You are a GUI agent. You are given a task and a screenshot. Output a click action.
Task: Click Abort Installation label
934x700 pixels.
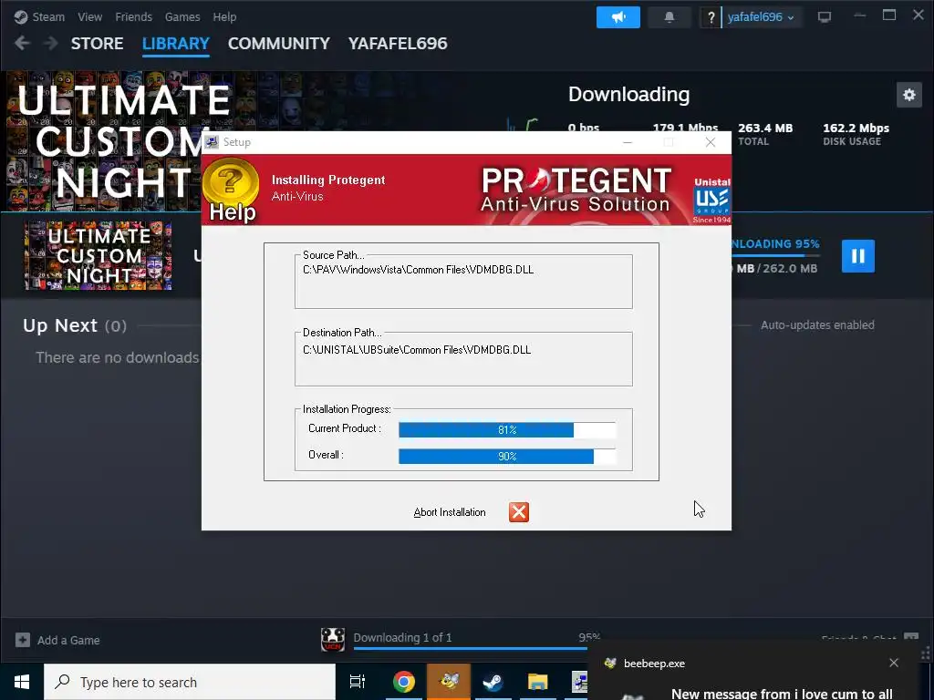click(x=450, y=512)
